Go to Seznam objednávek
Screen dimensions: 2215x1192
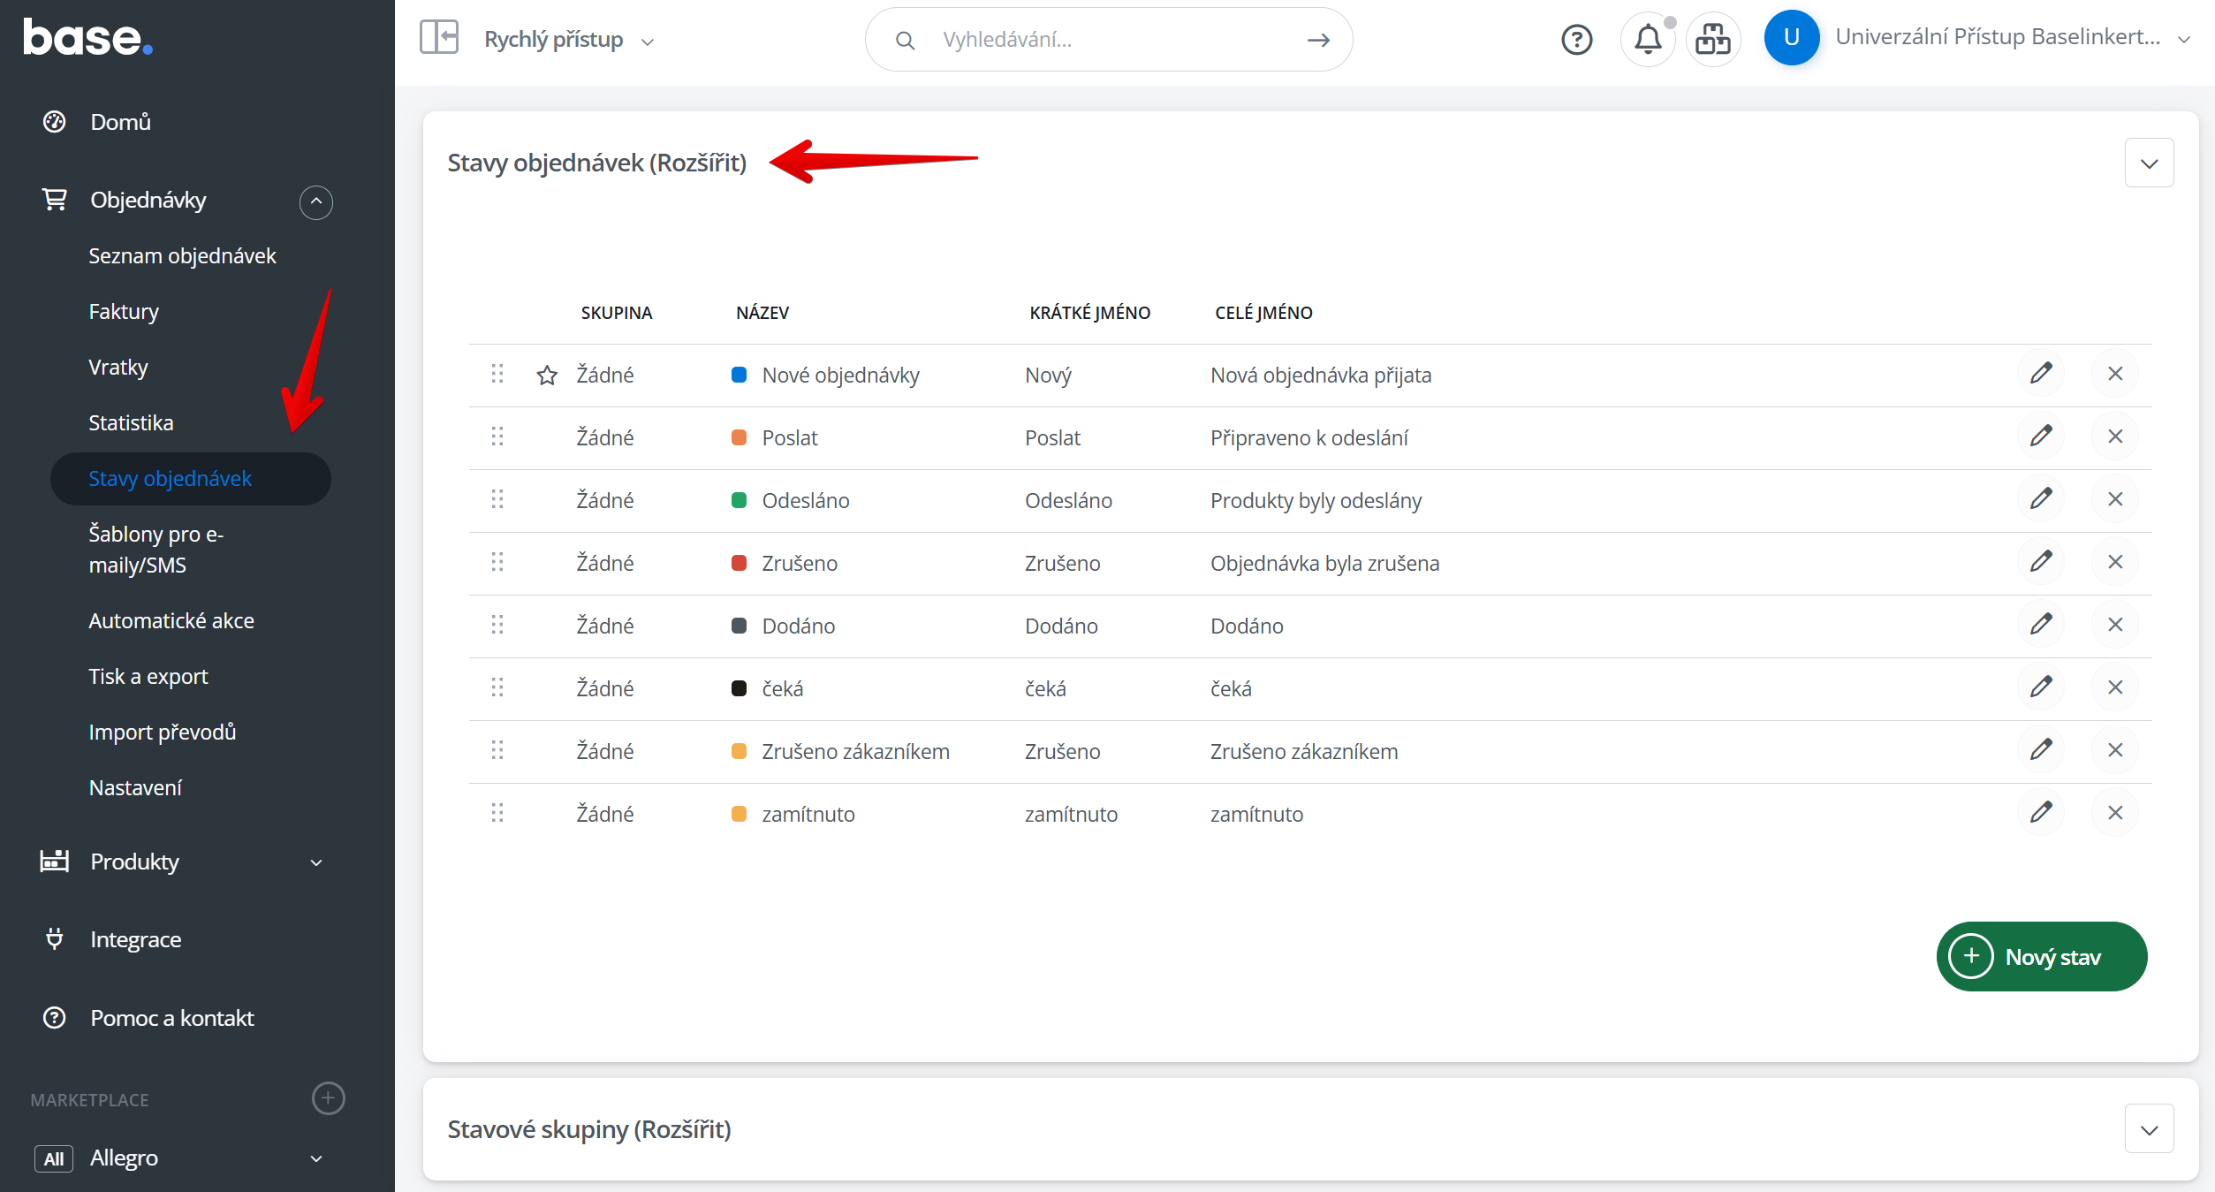(x=182, y=255)
